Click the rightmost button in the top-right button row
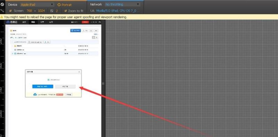This screenshot has height=137, width=278. 96,31
